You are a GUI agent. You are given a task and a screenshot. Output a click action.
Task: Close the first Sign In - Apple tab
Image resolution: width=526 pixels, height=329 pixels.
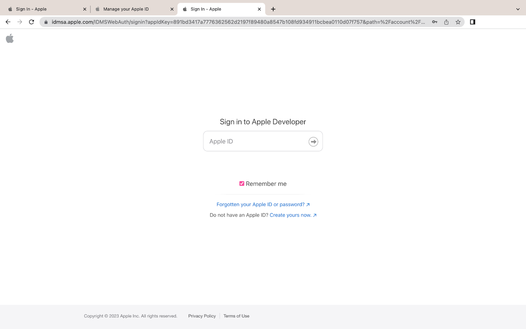[x=85, y=9]
